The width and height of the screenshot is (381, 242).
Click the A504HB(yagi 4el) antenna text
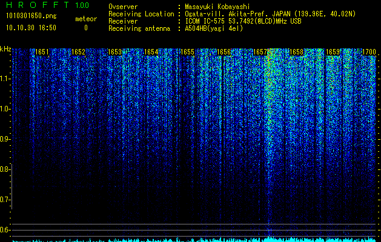tap(214, 28)
